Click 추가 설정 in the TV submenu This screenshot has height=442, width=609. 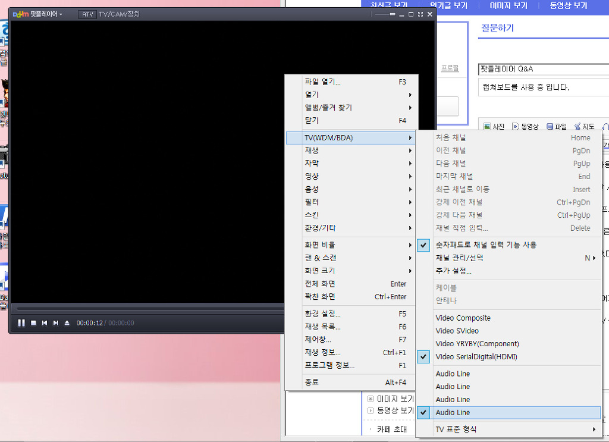(453, 271)
